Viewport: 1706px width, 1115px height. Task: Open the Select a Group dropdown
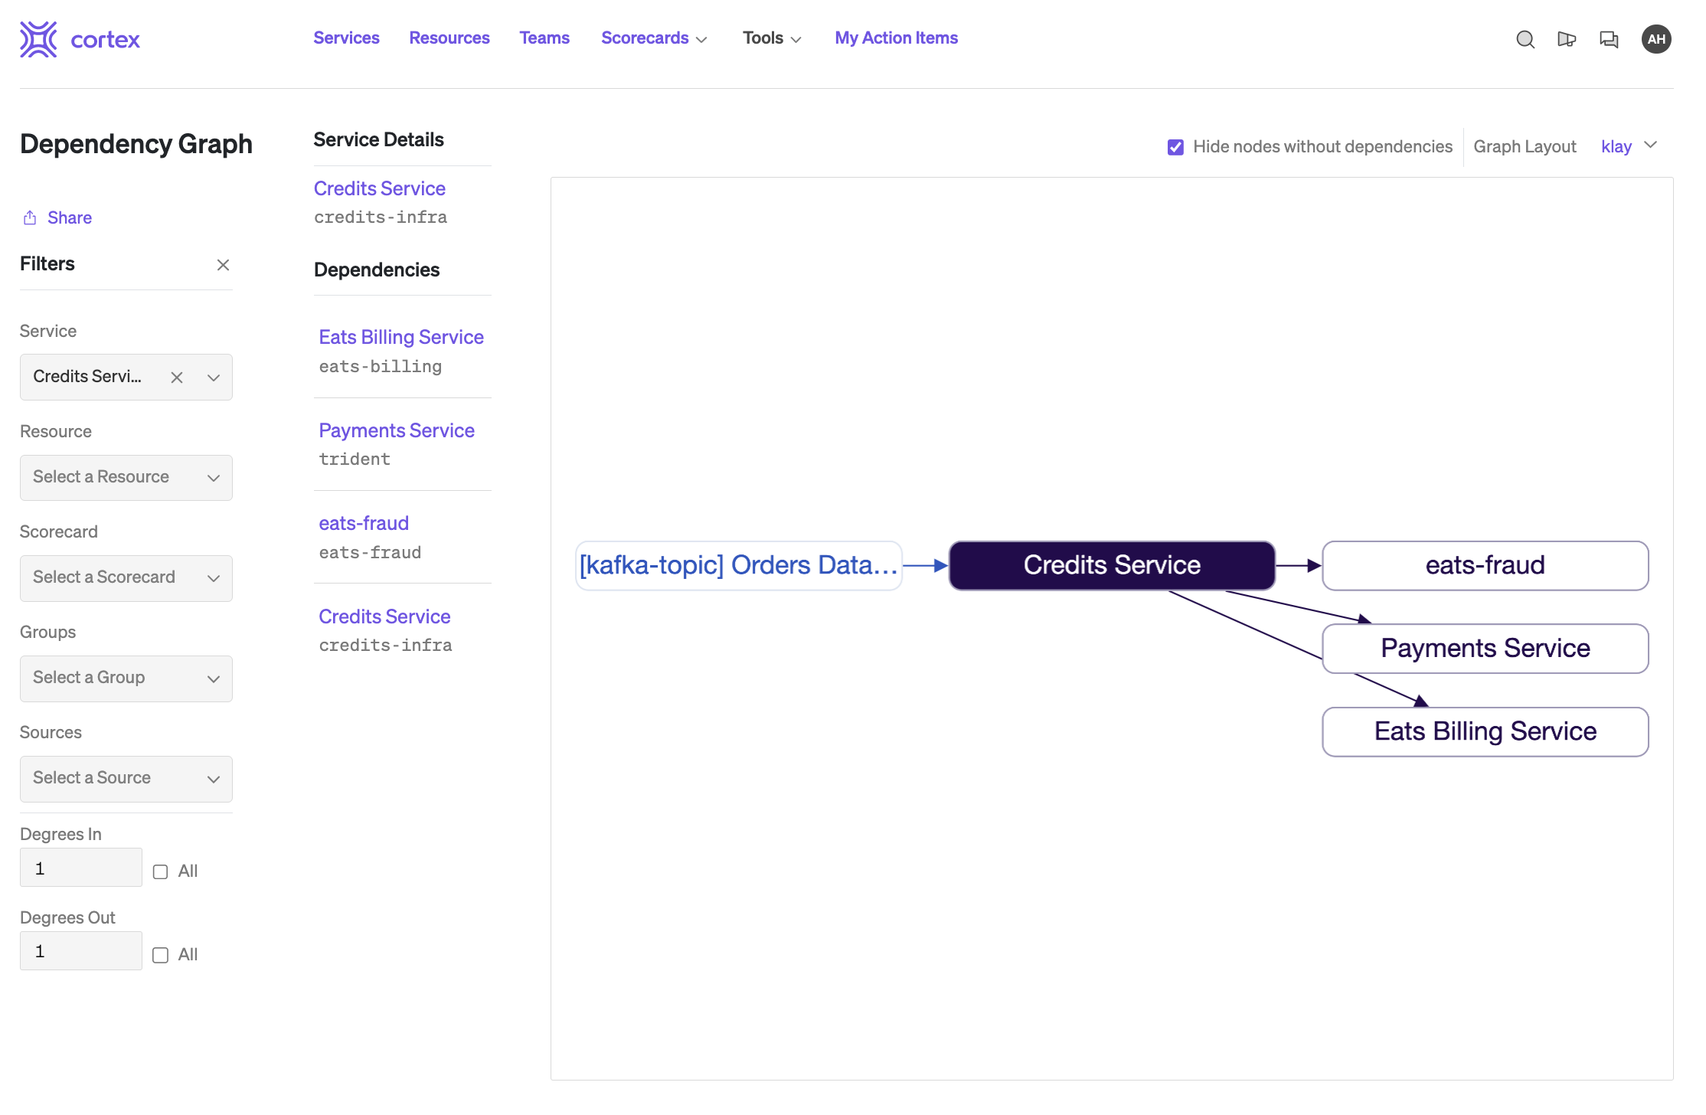tap(126, 678)
